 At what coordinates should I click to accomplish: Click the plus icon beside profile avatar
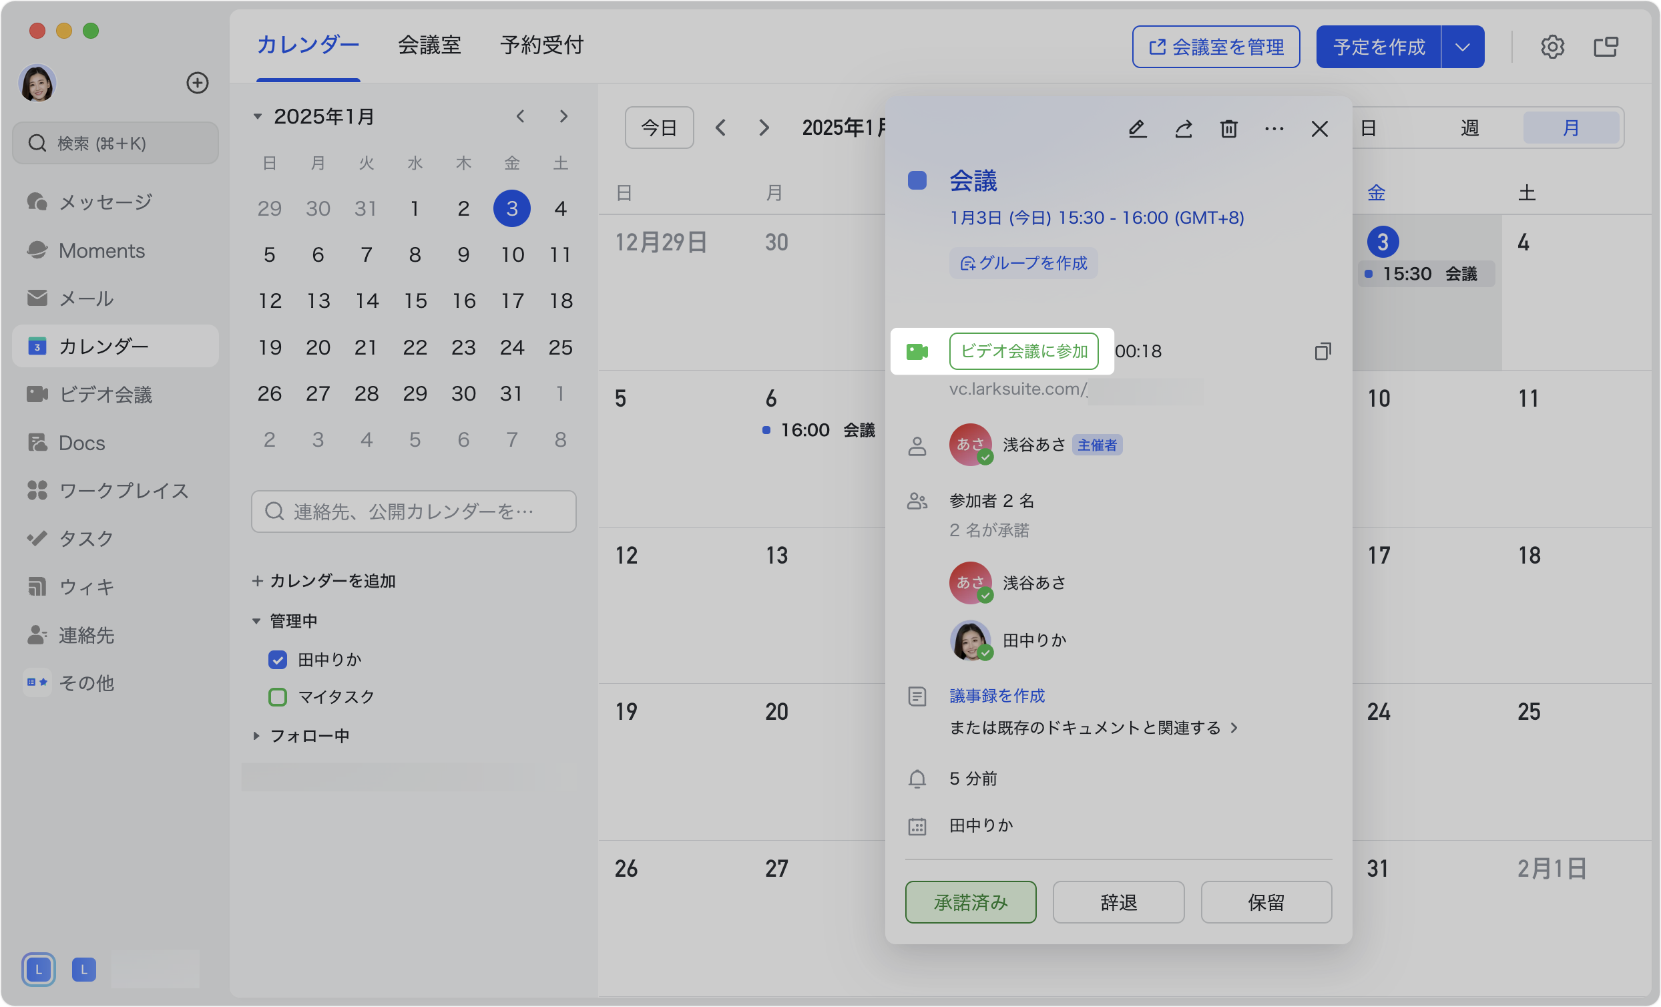pyautogui.click(x=197, y=83)
